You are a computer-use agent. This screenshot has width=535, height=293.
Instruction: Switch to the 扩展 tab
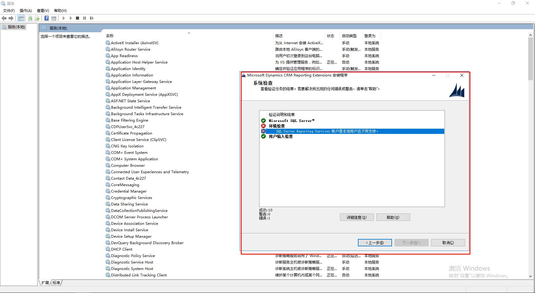[45, 283]
